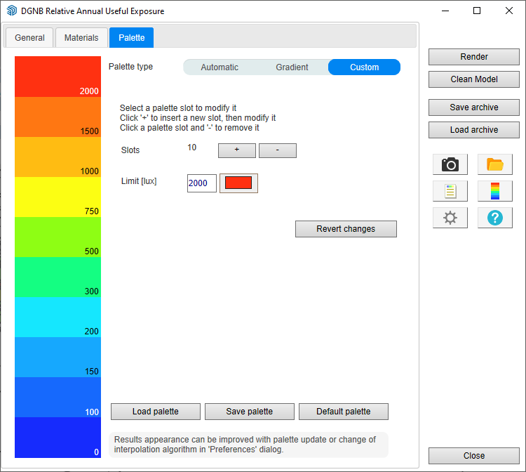526x472 pixels.
Task: Select the dark blue 0 palette slot
Action: pos(58,438)
